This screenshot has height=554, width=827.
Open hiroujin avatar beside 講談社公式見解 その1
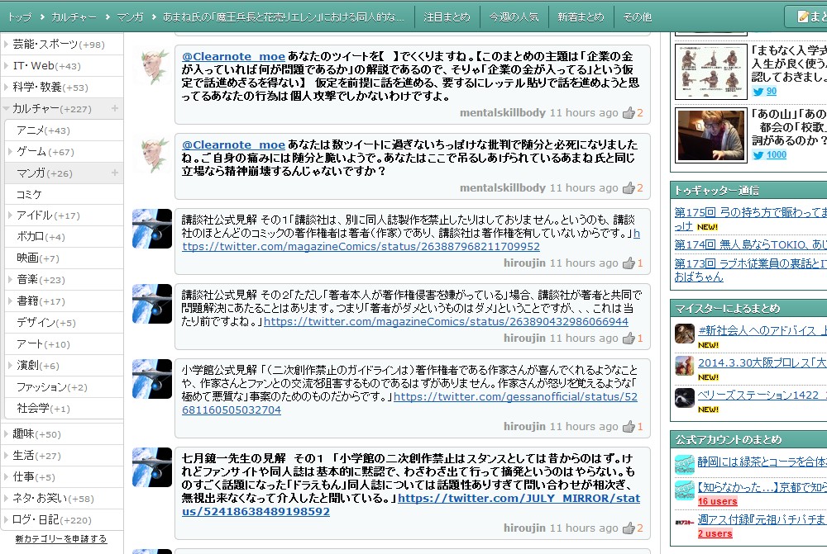pyautogui.click(x=152, y=229)
